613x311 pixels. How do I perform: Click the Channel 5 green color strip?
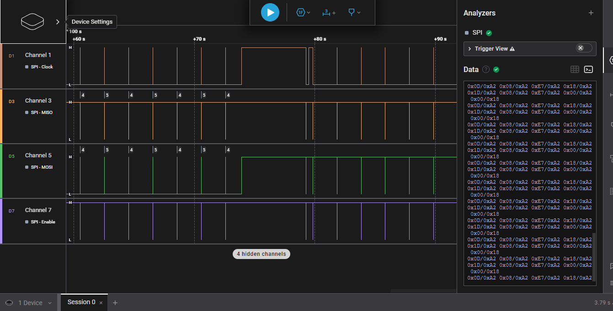[x=1, y=171]
